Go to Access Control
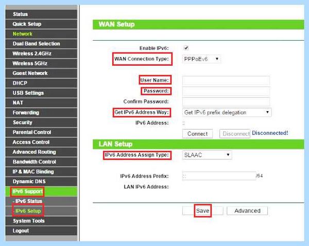Image resolution: width=309 pixels, height=246 pixels. pos(41,142)
